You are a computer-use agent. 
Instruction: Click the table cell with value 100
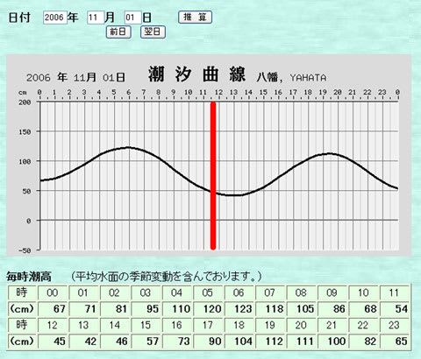click(332, 341)
